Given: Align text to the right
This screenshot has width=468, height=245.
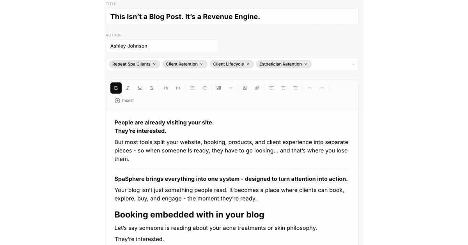Looking at the screenshot, I should pos(295,88).
